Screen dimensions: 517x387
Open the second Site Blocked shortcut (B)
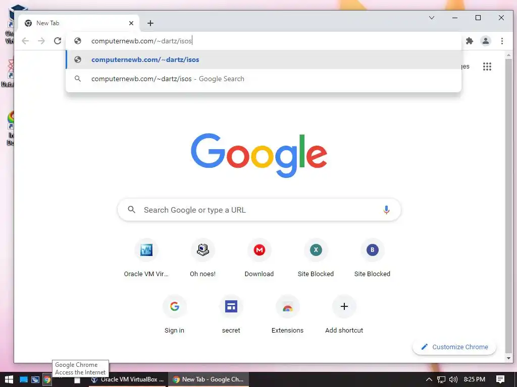372,258
